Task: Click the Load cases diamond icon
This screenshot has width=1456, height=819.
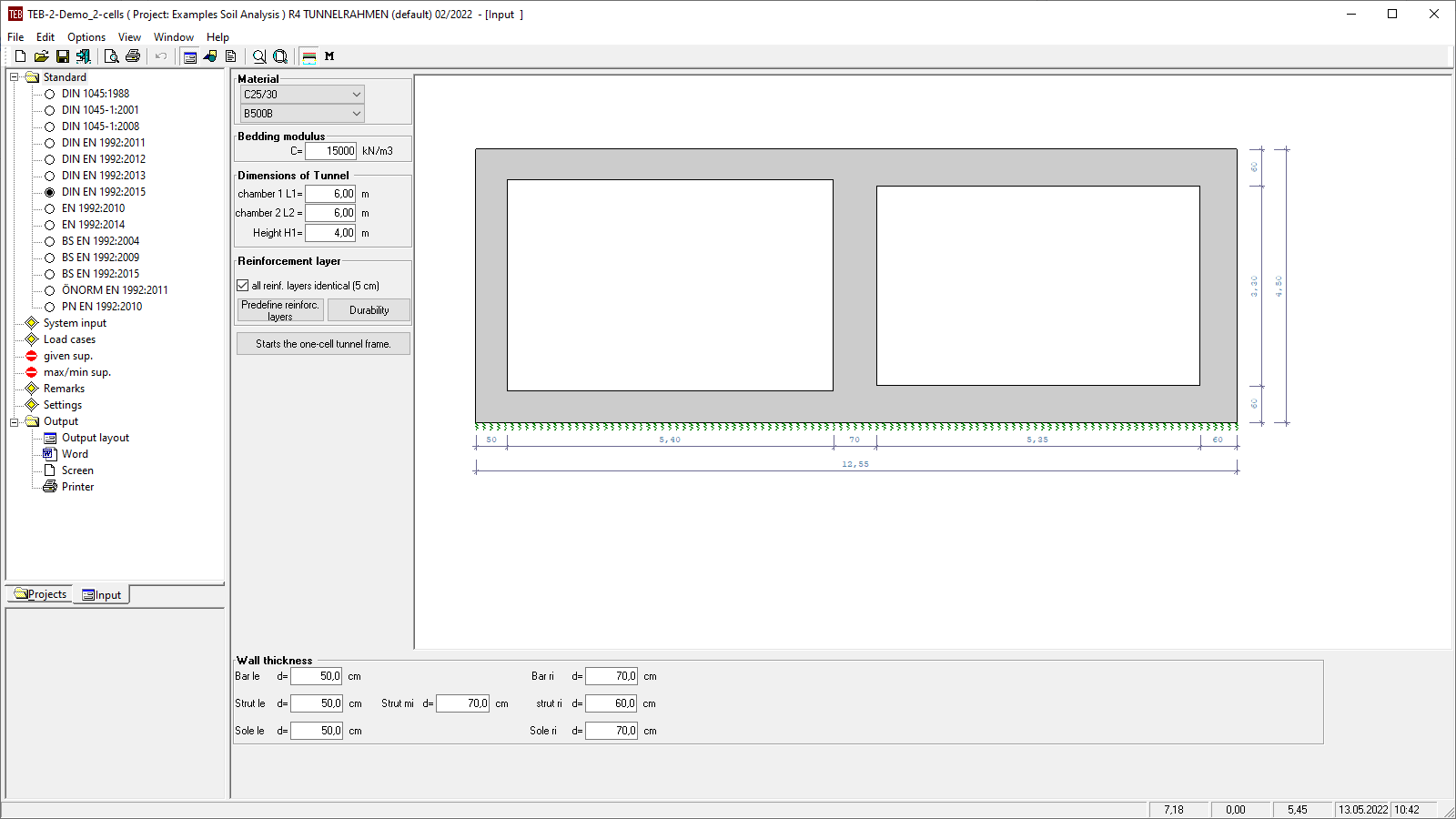Action: 32,339
